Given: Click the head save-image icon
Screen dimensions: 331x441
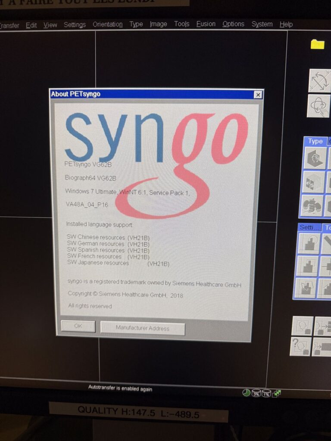Looking at the screenshot, I should point(303,326).
